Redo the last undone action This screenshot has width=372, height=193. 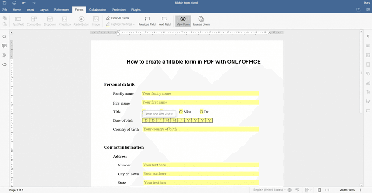tap(33, 3)
